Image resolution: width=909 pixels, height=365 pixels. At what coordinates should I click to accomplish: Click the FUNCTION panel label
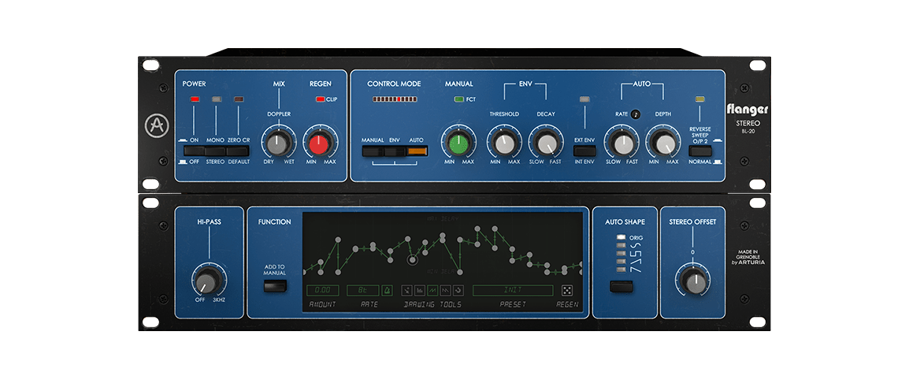pos(275,222)
